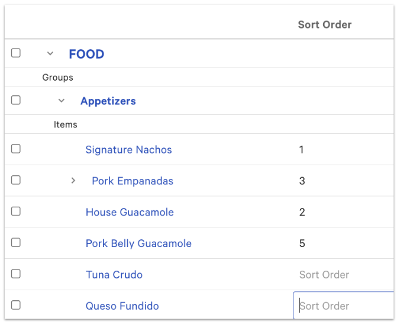
Task: Focus the Queso Fundido sort order input
Action: pyautogui.click(x=343, y=306)
